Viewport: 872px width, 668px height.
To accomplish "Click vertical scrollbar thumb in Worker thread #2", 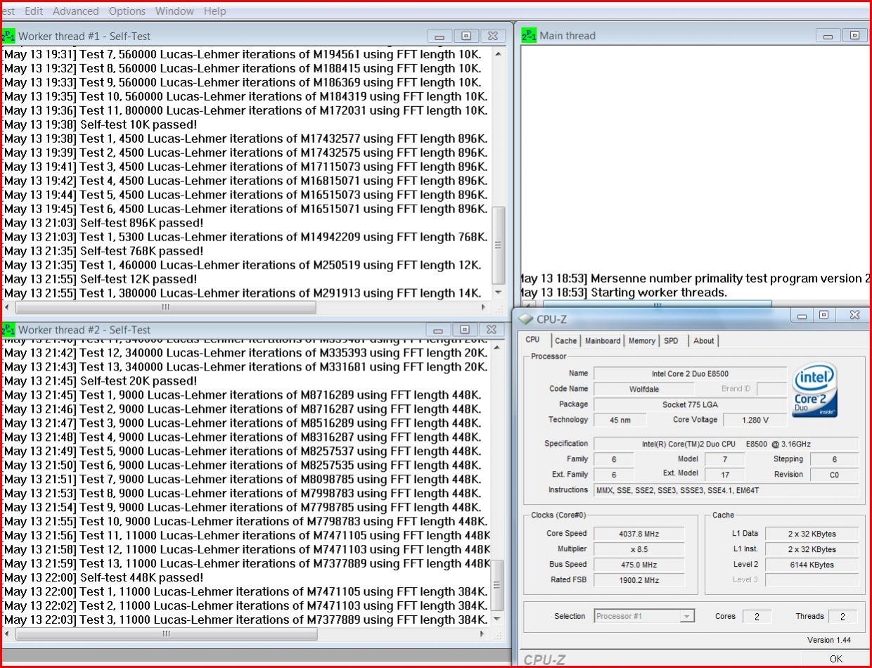I will [x=497, y=585].
